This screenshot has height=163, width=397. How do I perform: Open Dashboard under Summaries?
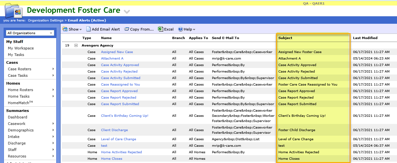(x=18, y=117)
